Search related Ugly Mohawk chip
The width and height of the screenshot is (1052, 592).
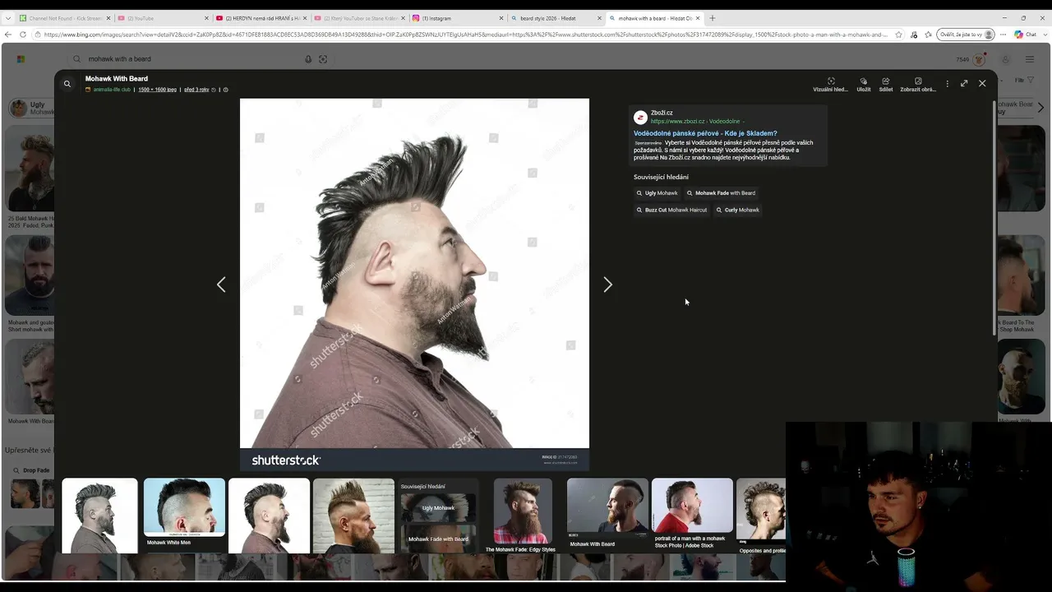click(657, 193)
